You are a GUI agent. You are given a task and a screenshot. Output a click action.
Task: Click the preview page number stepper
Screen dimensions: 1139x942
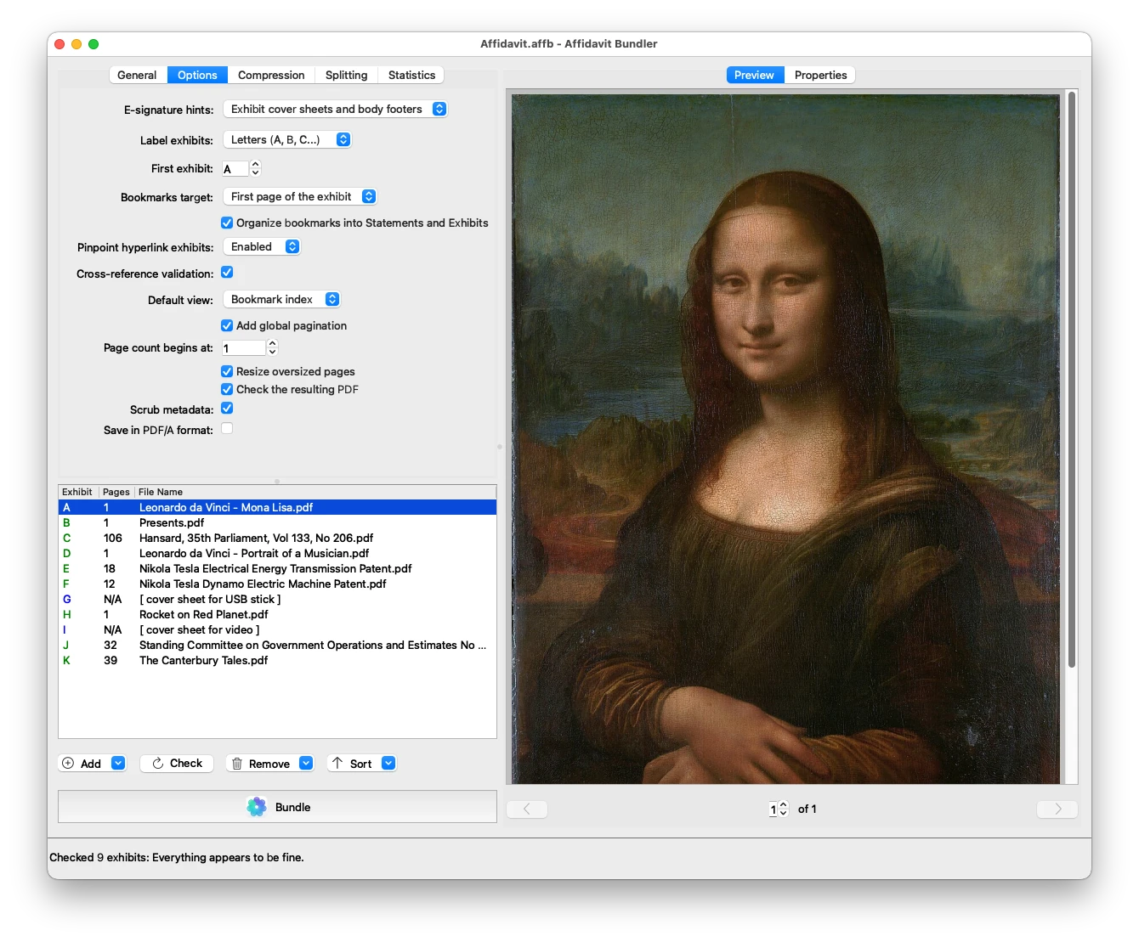784,809
